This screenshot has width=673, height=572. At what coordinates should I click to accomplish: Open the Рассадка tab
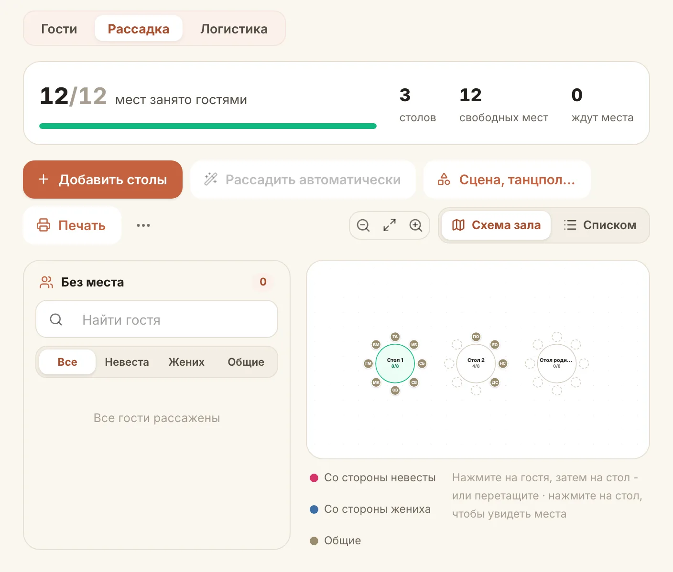139,29
